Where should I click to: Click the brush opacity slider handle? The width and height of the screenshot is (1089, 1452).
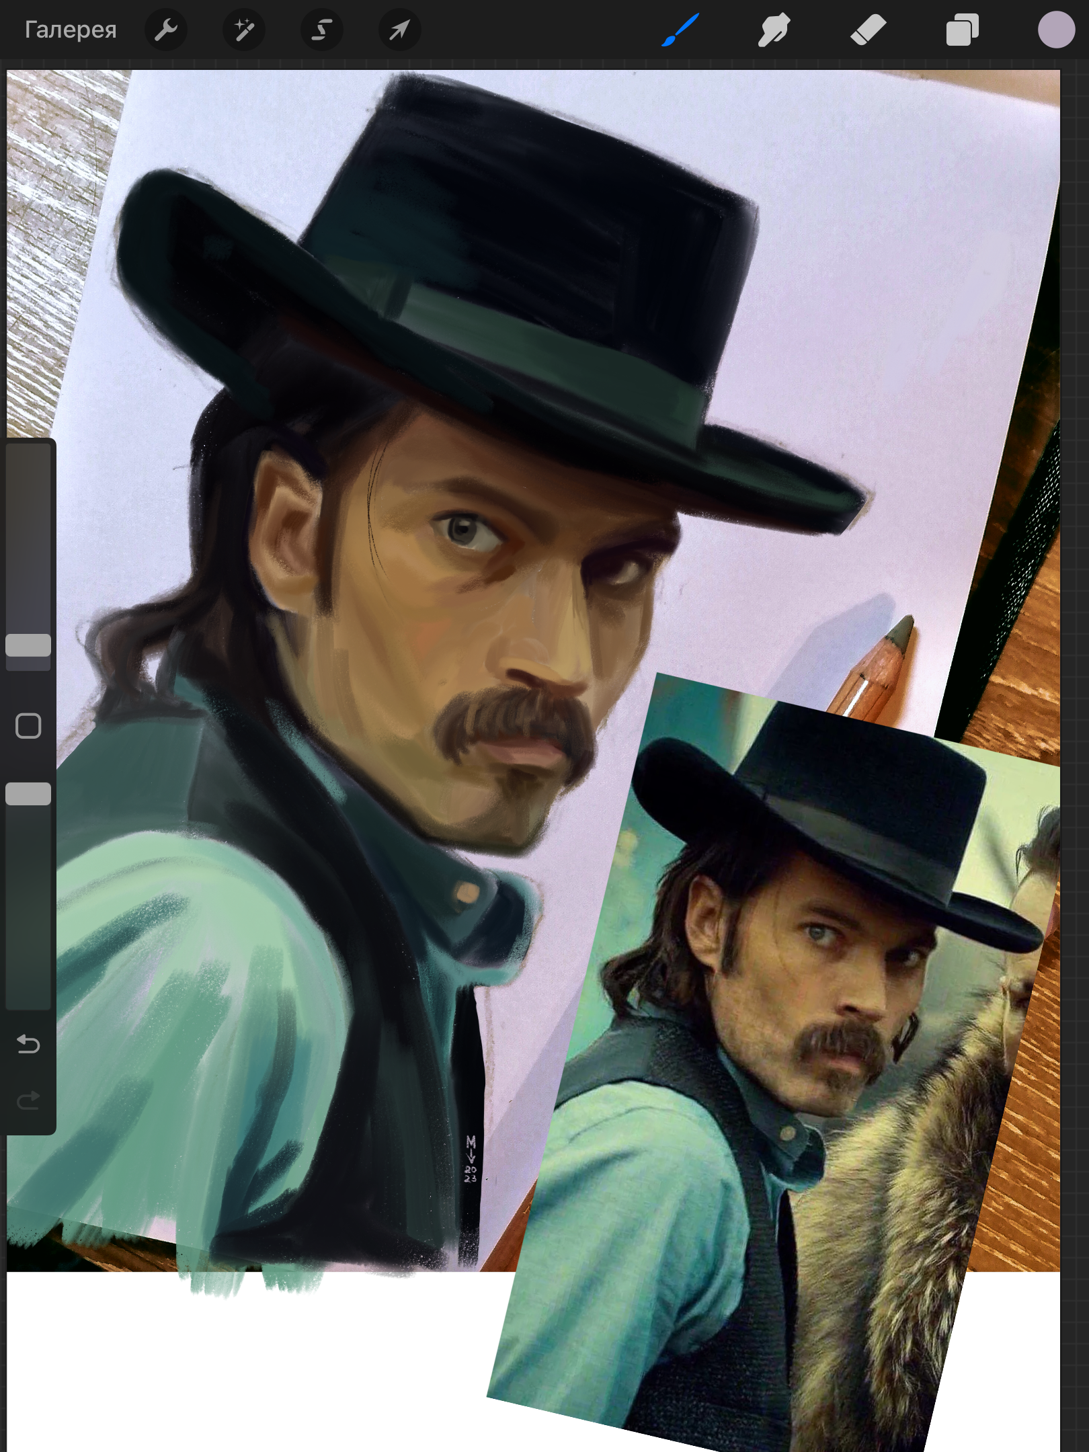[28, 794]
